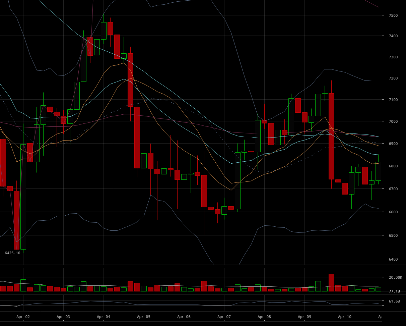Select the 6700 price level label
The width and height of the screenshot is (406, 326).
pos(393,189)
